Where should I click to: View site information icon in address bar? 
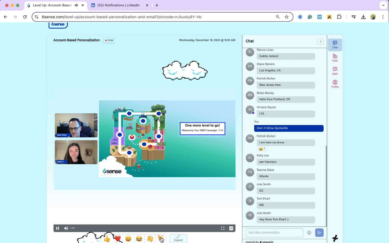pyautogui.click(x=36, y=17)
